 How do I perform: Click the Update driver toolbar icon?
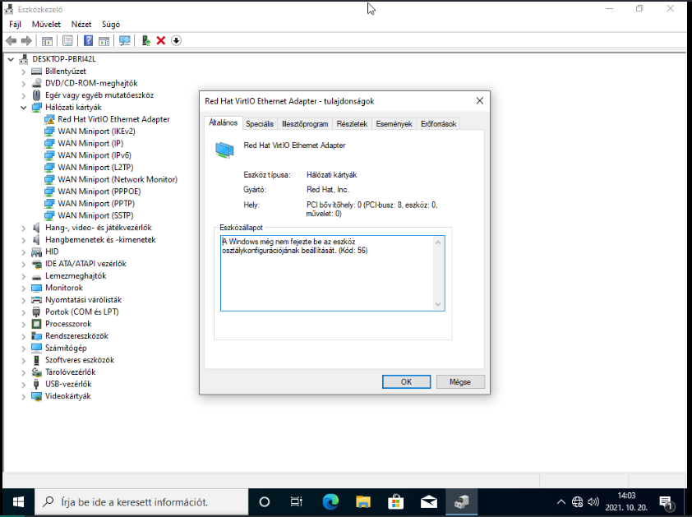(145, 40)
